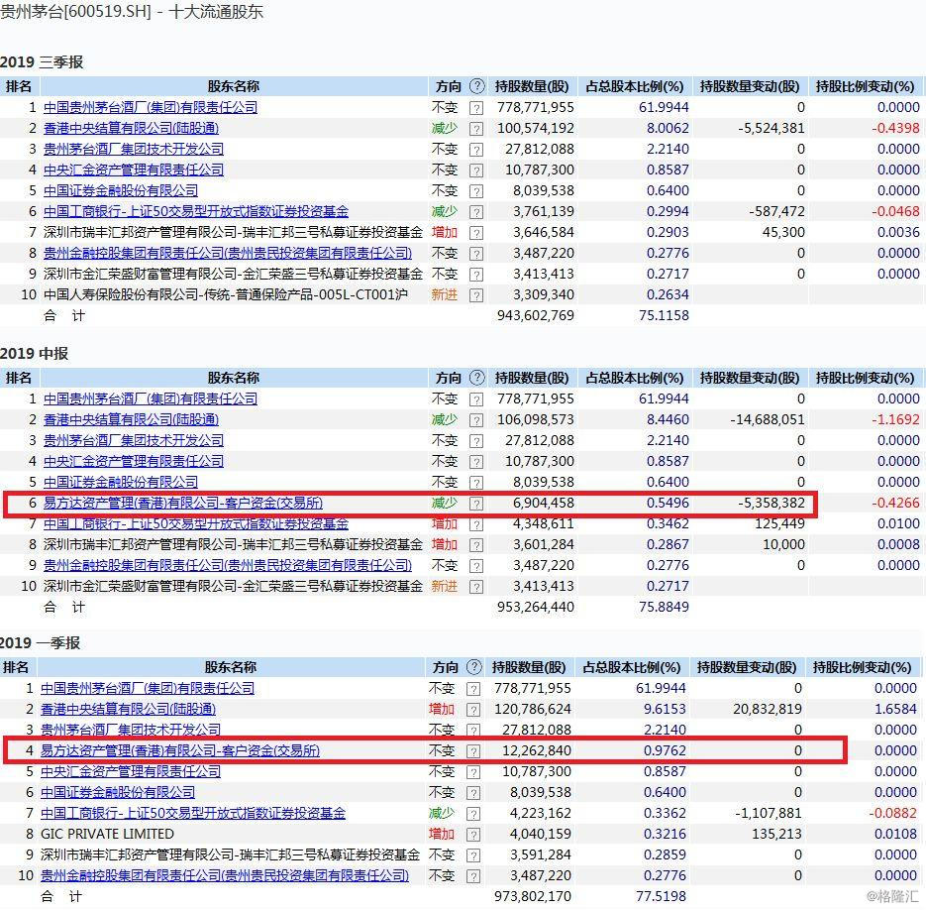Click help icon in rank 3 row of 三季报
Image resolution: width=926 pixels, height=910 pixels.
[476, 150]
